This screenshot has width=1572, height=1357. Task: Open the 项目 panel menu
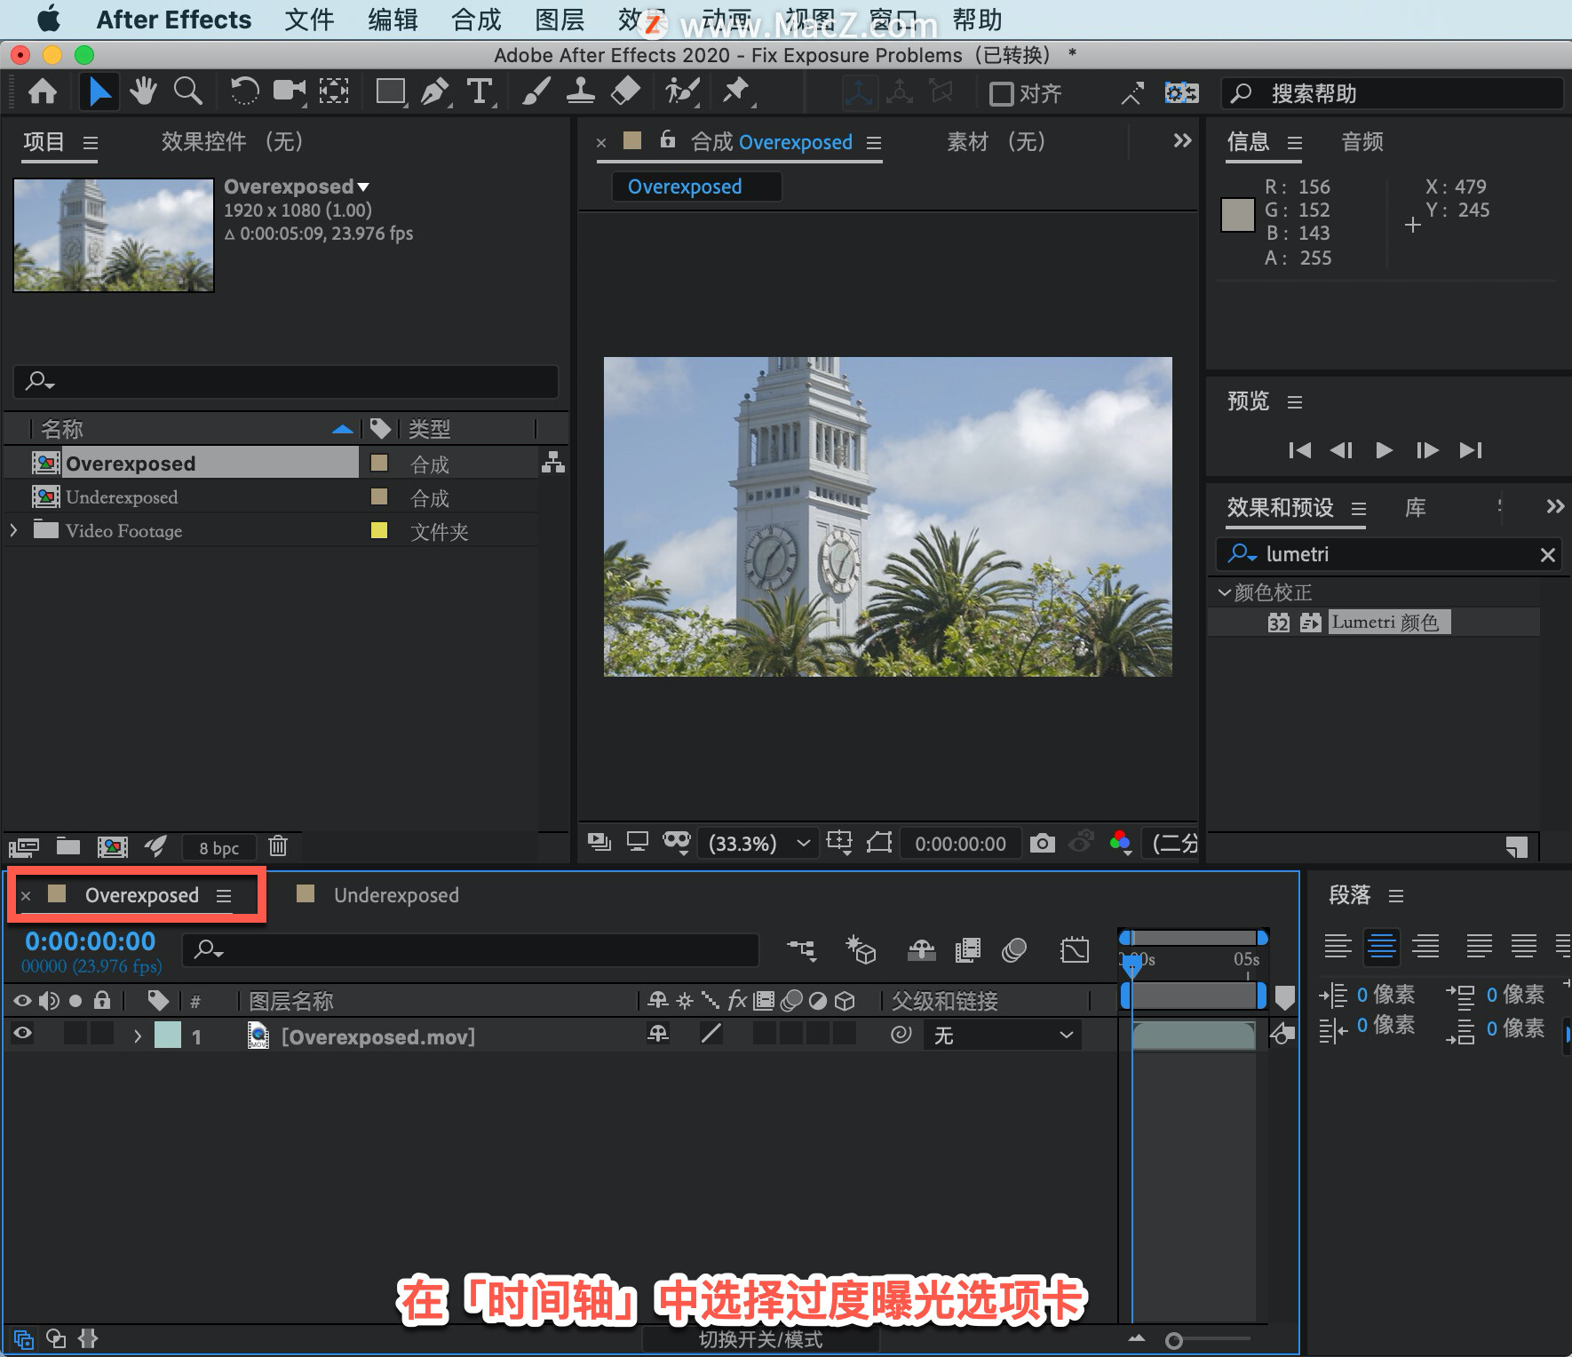(90, 143)
